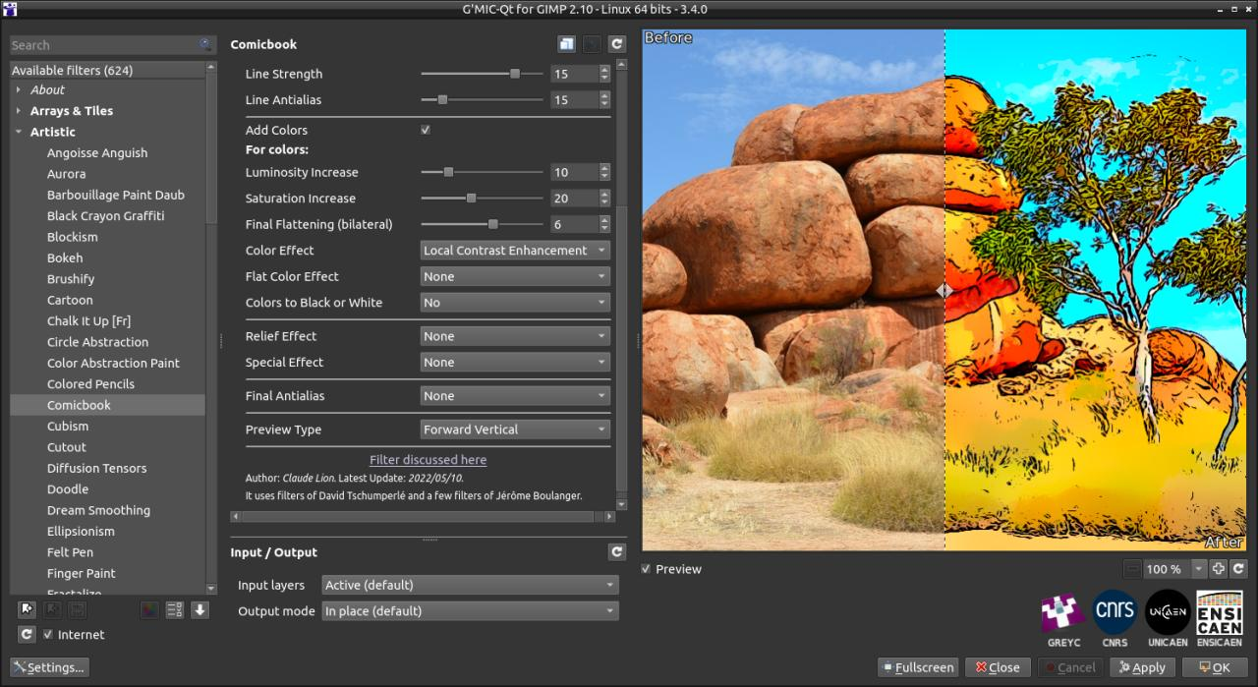Screen dimensions: 1258x687
Task: Select the Cartoon filter in the list
Action: coord(69,300)
